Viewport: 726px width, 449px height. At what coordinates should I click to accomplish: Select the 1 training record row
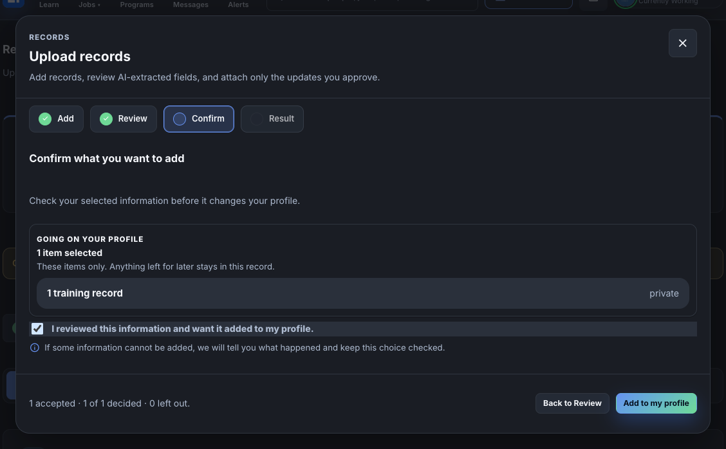click(x=363, y=293)
